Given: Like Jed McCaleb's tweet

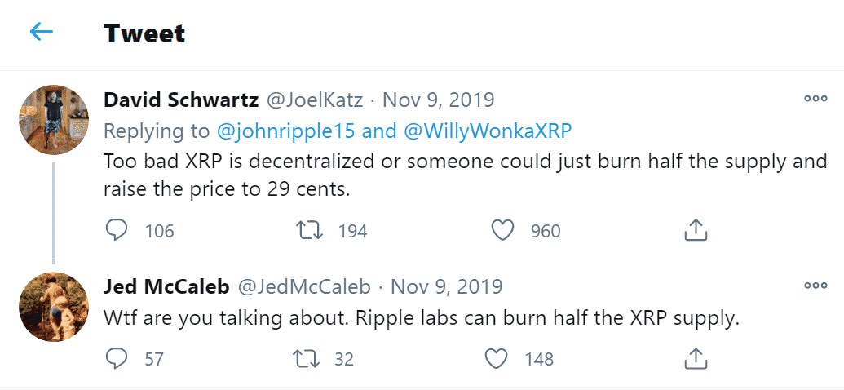Looking at the screenshot, I should coord(498,358).
